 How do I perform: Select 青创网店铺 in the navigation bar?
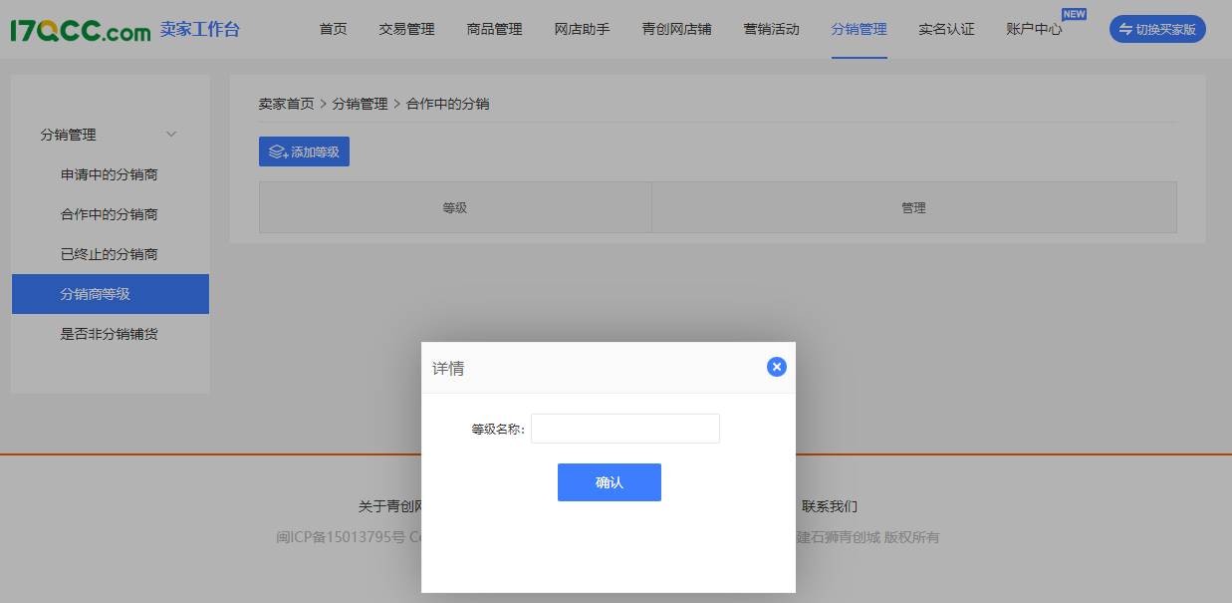[x=676, y=29]
